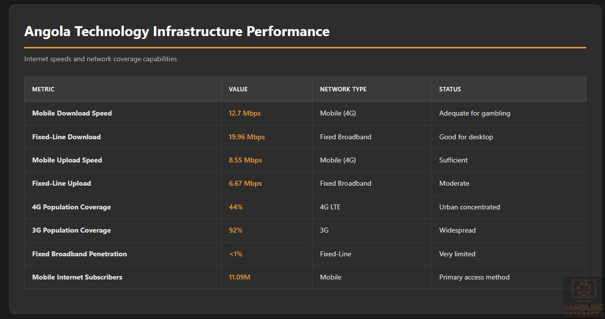Click the Status column header
The width and height of the screenshot is (605, 319).
pos(450,89)
